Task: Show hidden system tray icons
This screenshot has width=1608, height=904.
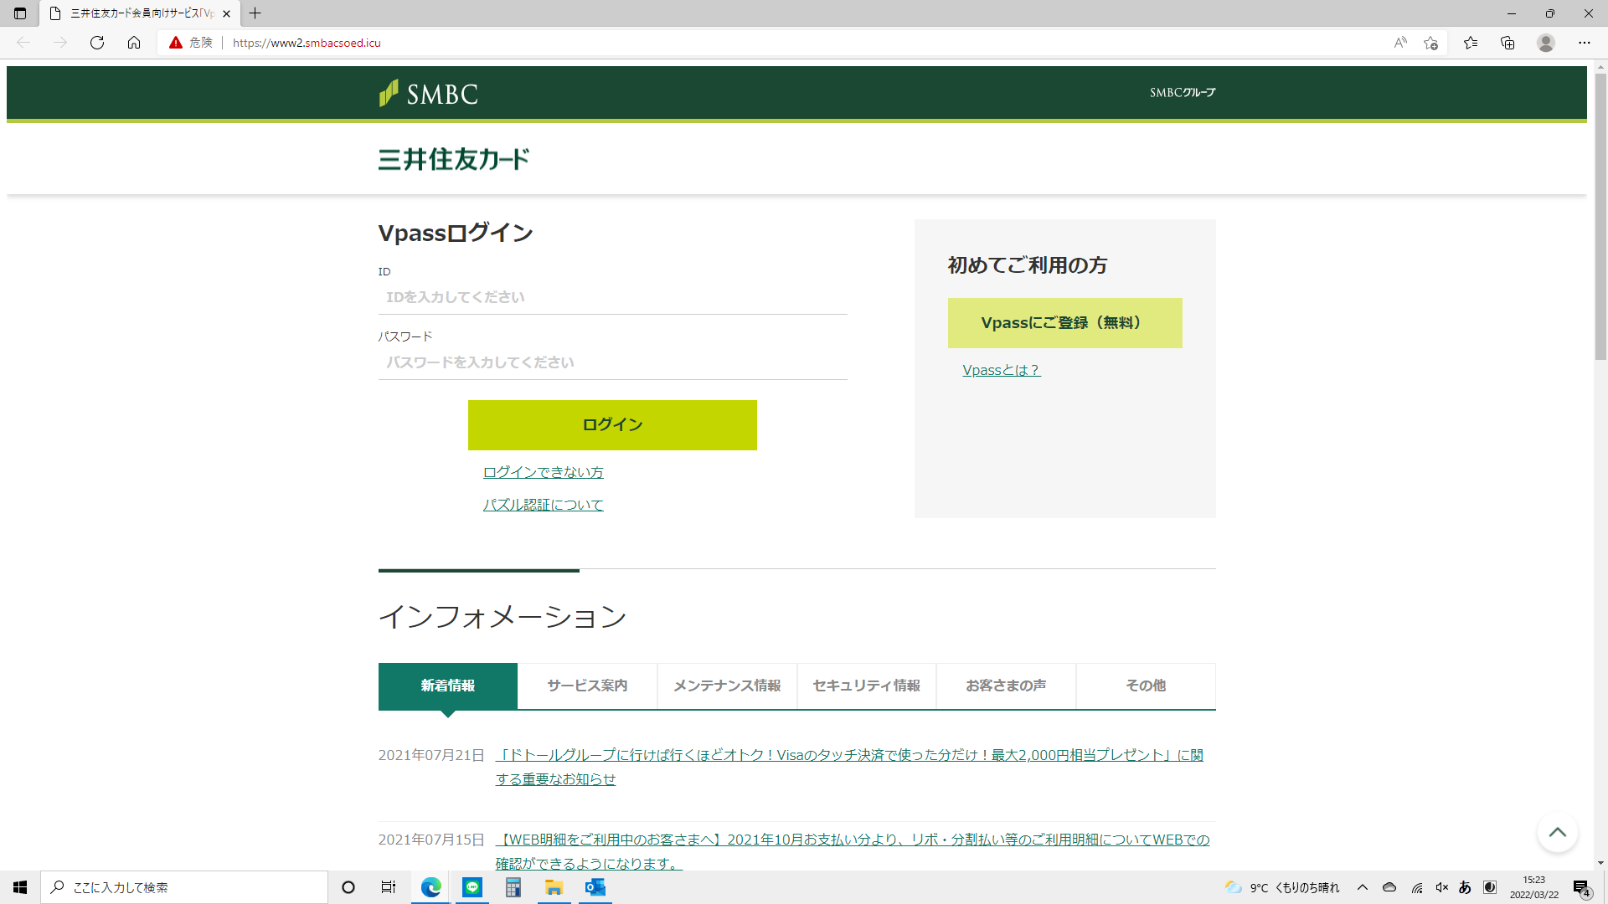Action: tap(1363, 887)
